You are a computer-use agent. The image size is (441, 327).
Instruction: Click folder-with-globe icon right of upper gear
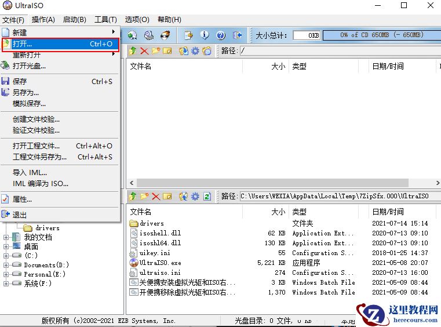point(207,51)
